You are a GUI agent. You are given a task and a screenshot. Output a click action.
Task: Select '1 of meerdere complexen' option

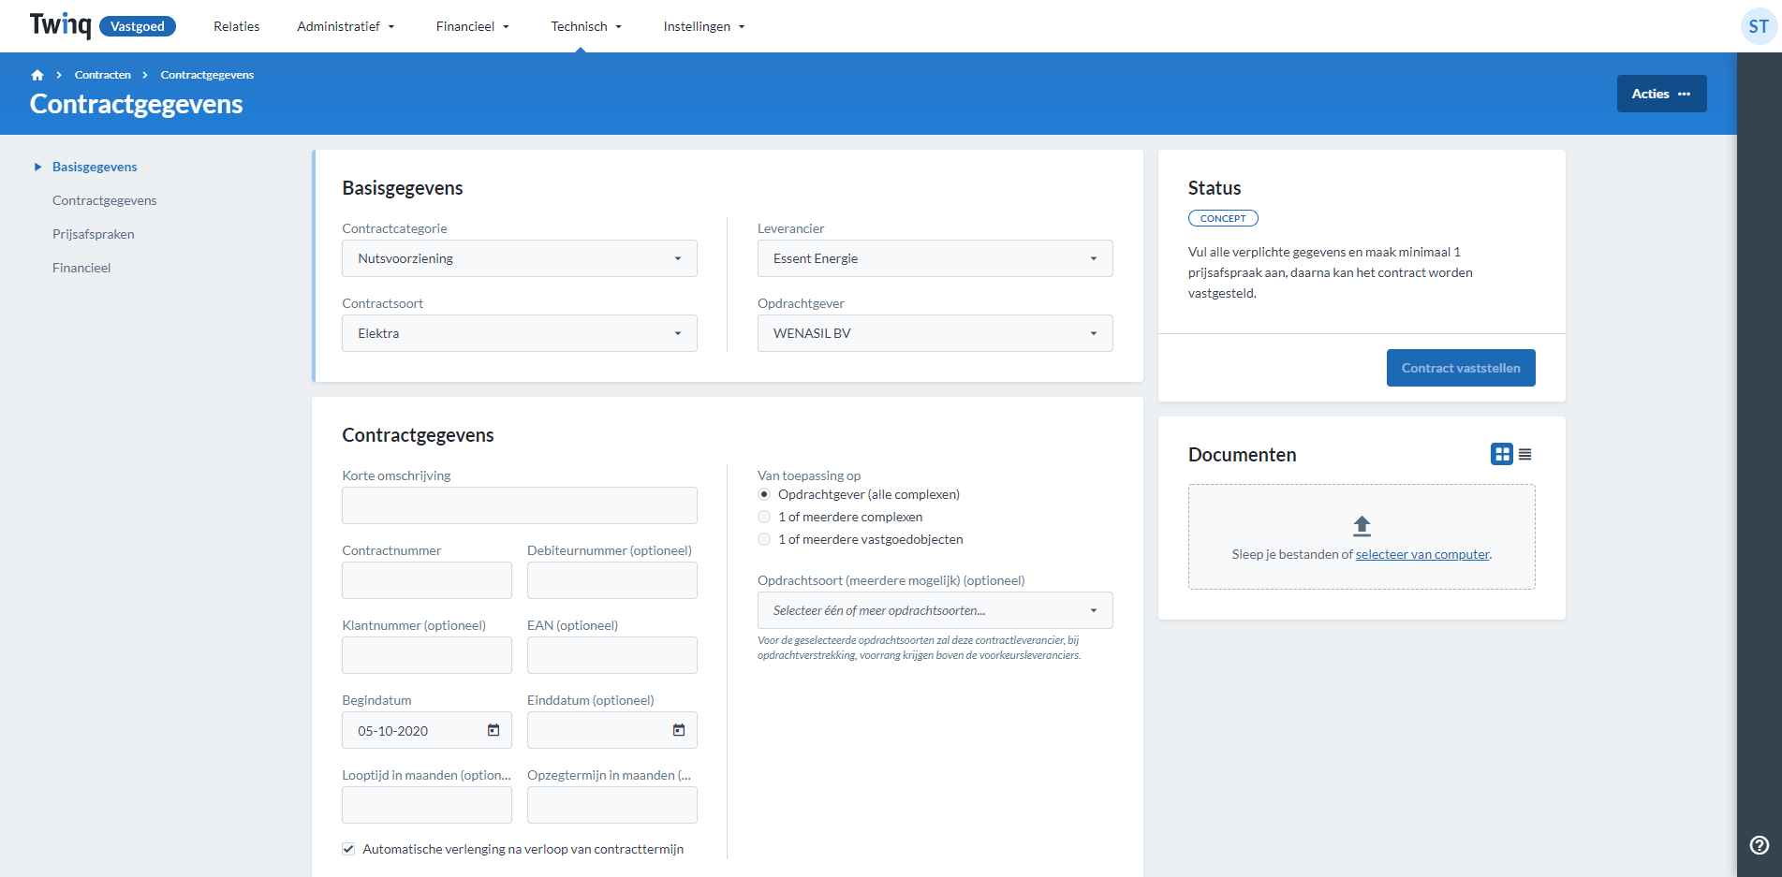(764, 517)
